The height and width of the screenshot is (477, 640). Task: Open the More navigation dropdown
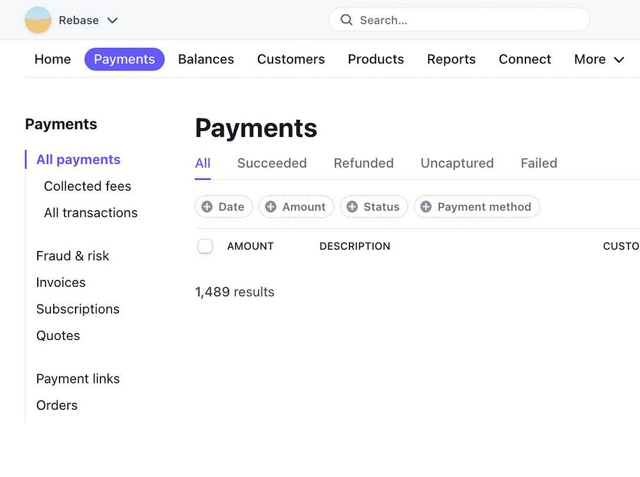(x=599, y=60)
